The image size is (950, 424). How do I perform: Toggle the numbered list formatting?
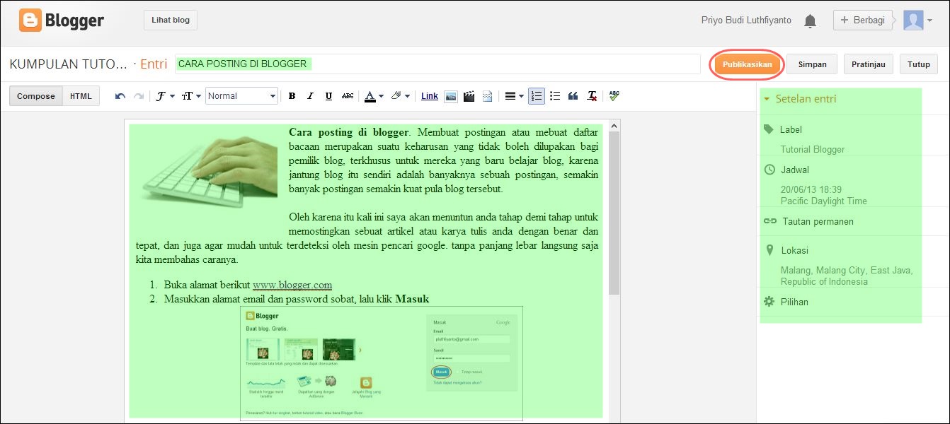535,95
